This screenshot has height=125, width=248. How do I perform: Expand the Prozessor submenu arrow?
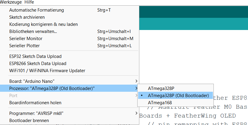136,88
